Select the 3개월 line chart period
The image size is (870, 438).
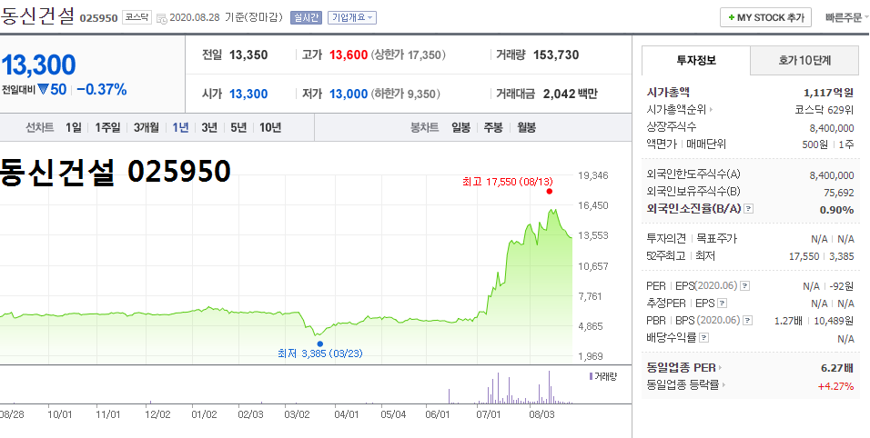tap(146, 128)
